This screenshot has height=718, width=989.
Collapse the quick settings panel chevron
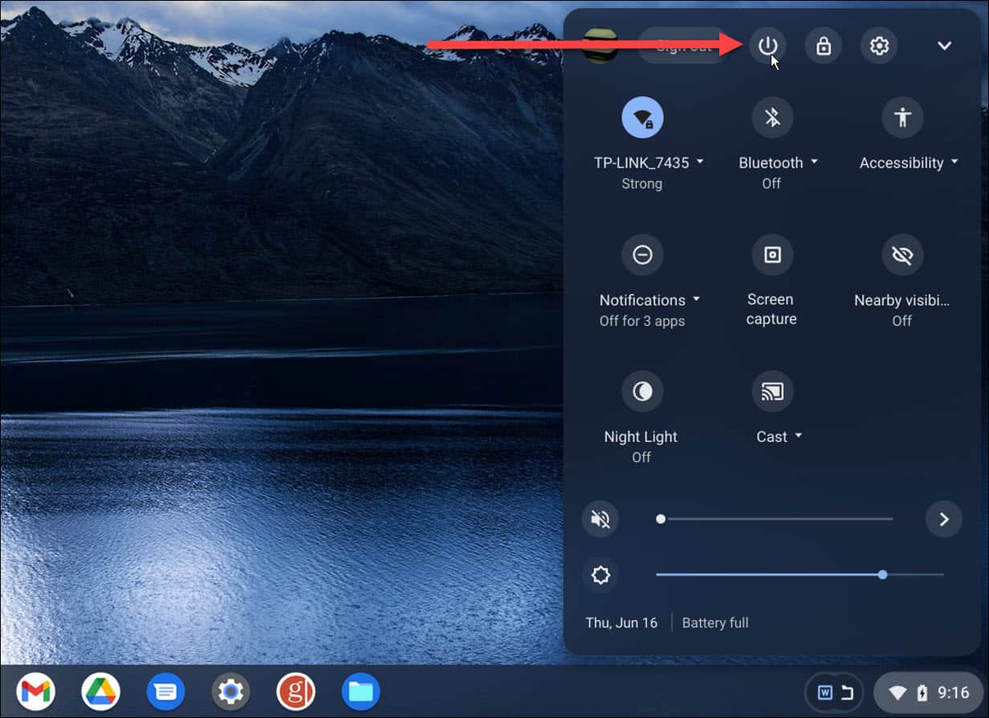pyautogui.click(x=945, y=46)
